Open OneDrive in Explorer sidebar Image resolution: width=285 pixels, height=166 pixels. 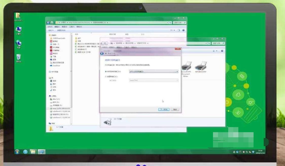click(x=55, y=66)
